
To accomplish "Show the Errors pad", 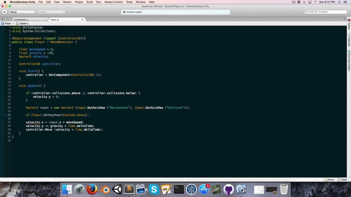I will pyautogui.click(x=329, y=180).
